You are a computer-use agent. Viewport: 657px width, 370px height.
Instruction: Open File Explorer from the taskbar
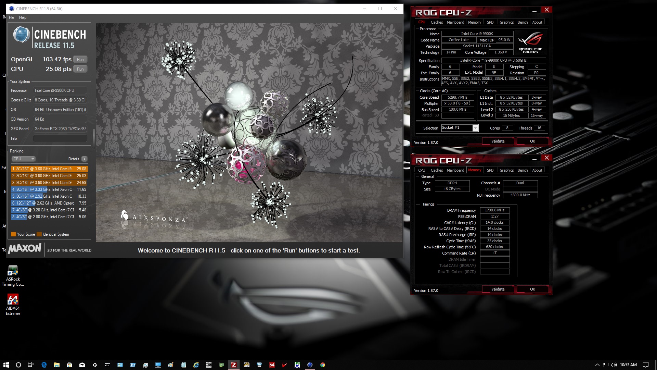pos(57,365)
